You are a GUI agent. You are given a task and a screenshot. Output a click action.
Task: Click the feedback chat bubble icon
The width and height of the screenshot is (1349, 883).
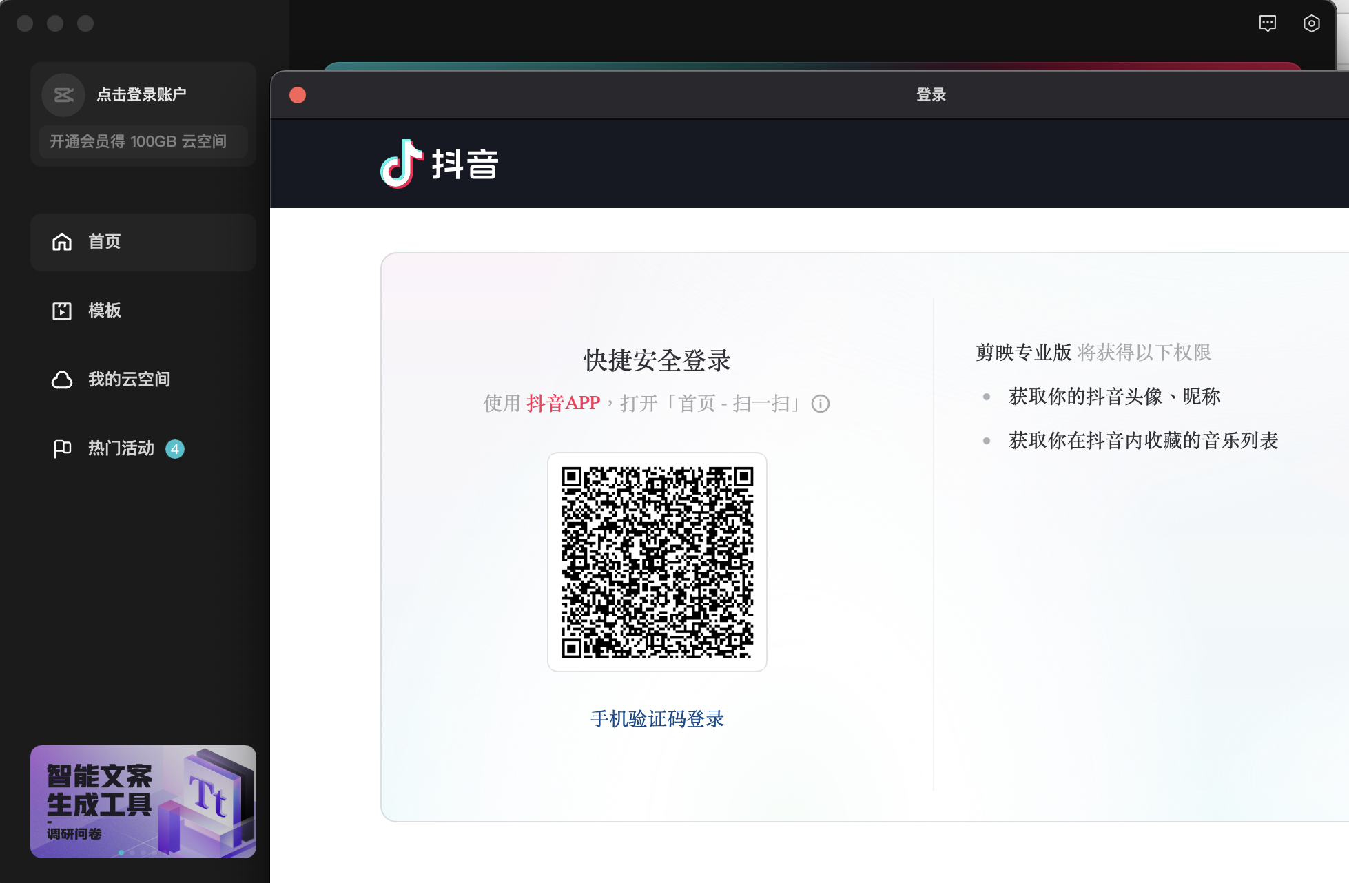pyautogui.click(x=1267, y=23)
